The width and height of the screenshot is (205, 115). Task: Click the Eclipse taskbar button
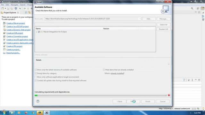pyautogui.click(x=47, y=113)
